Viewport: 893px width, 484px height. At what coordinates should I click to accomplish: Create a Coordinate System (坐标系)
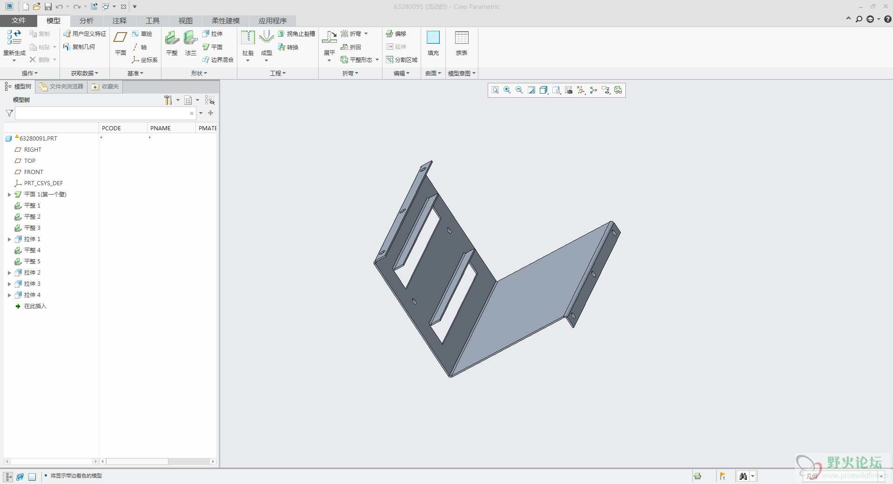coord(145,60)
